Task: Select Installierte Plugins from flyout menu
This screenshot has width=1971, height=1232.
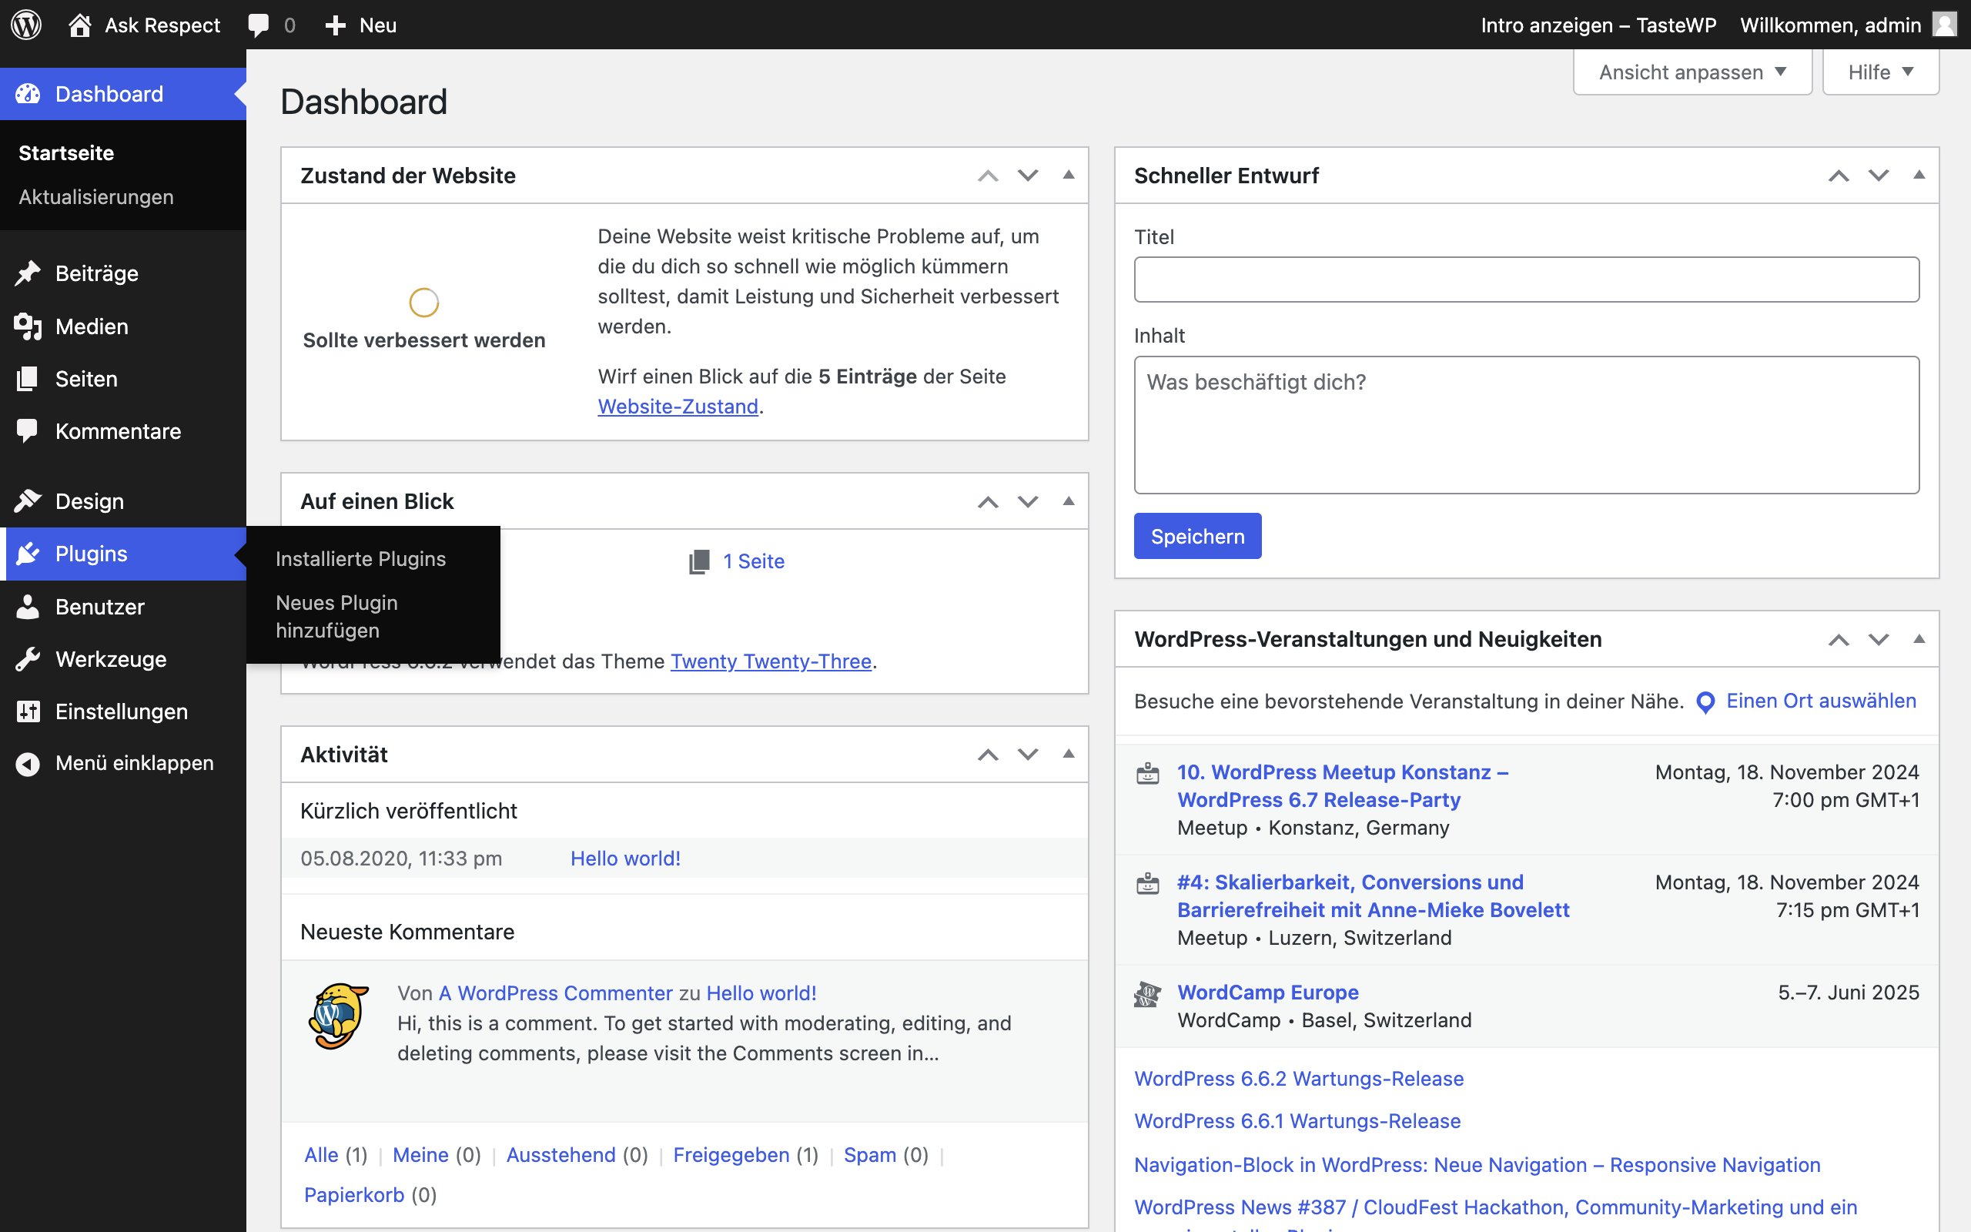Action: 360,559
